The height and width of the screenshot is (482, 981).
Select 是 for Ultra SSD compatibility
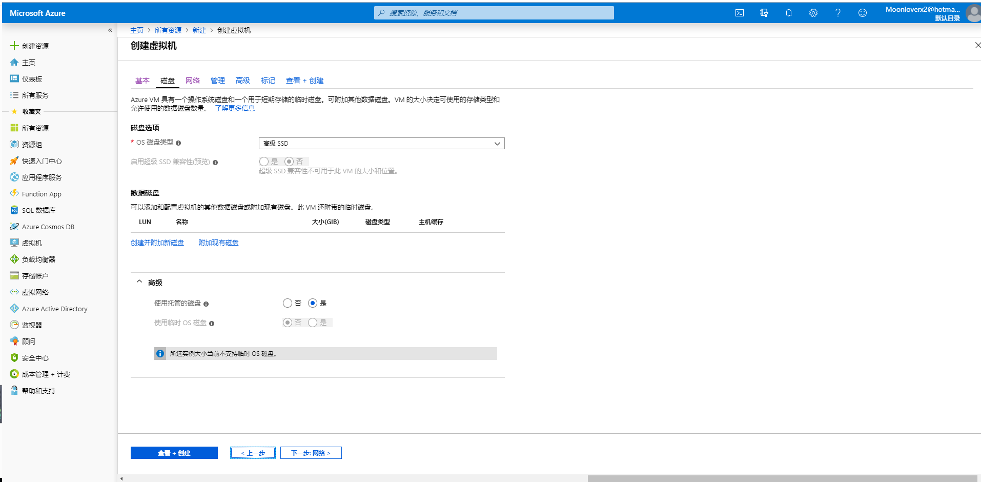[264, 162]
